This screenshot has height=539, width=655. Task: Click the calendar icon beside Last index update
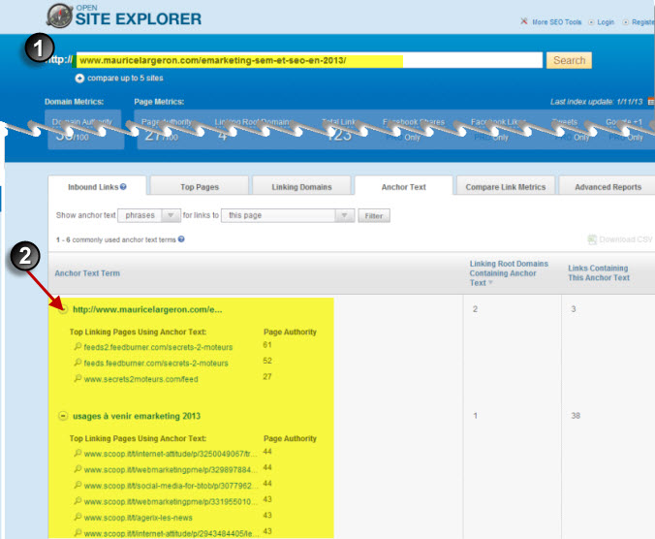651,102
